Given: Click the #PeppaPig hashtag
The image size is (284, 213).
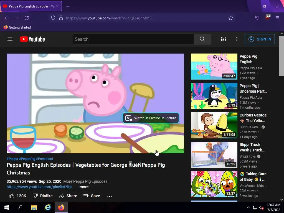Looking at the screenshot, I should (x=27, y=159).
